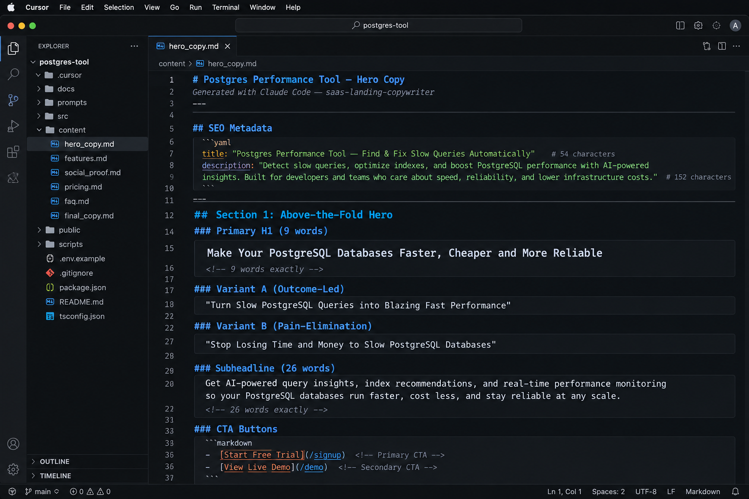Screen dimensions: 749x499
Task: Open the Terminal menu
Action: (x=225, y=7)
